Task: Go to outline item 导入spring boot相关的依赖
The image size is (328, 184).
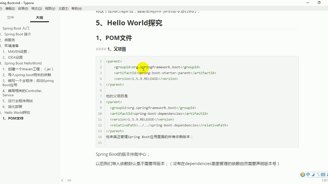Action: point(27,75)
